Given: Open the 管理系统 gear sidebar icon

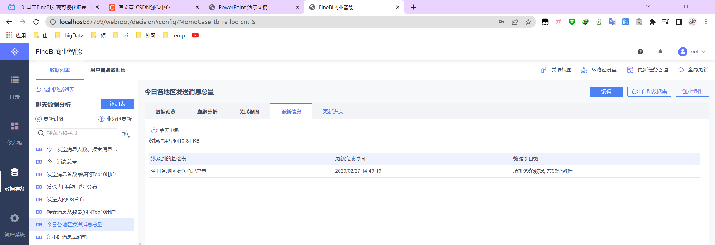Looking at the screenshot, I should click(15, 218).
